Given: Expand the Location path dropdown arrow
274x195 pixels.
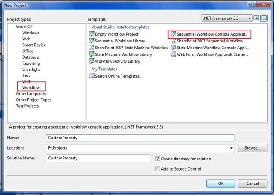Looking at the screenshot, I should pos(231,148).
